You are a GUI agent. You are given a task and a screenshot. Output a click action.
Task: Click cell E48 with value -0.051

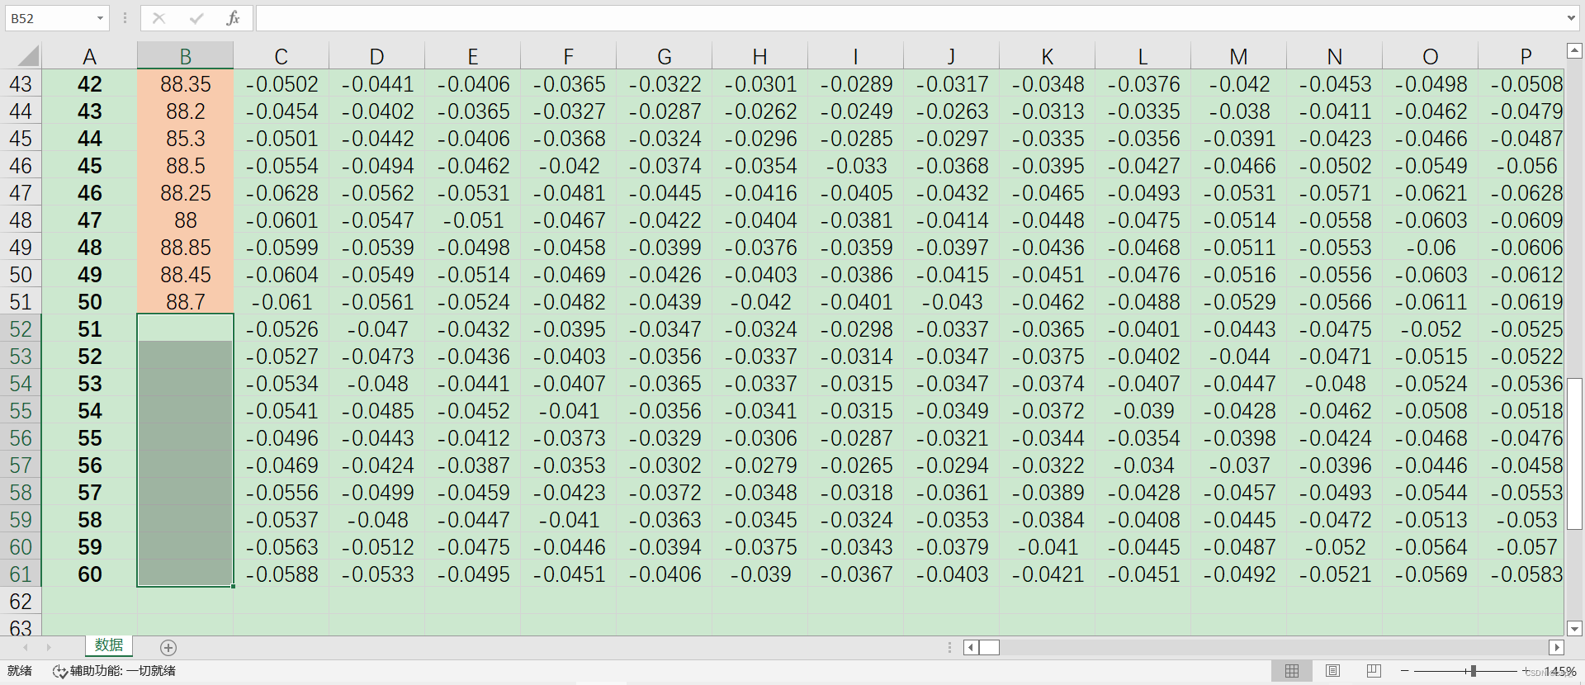point(472,220)
